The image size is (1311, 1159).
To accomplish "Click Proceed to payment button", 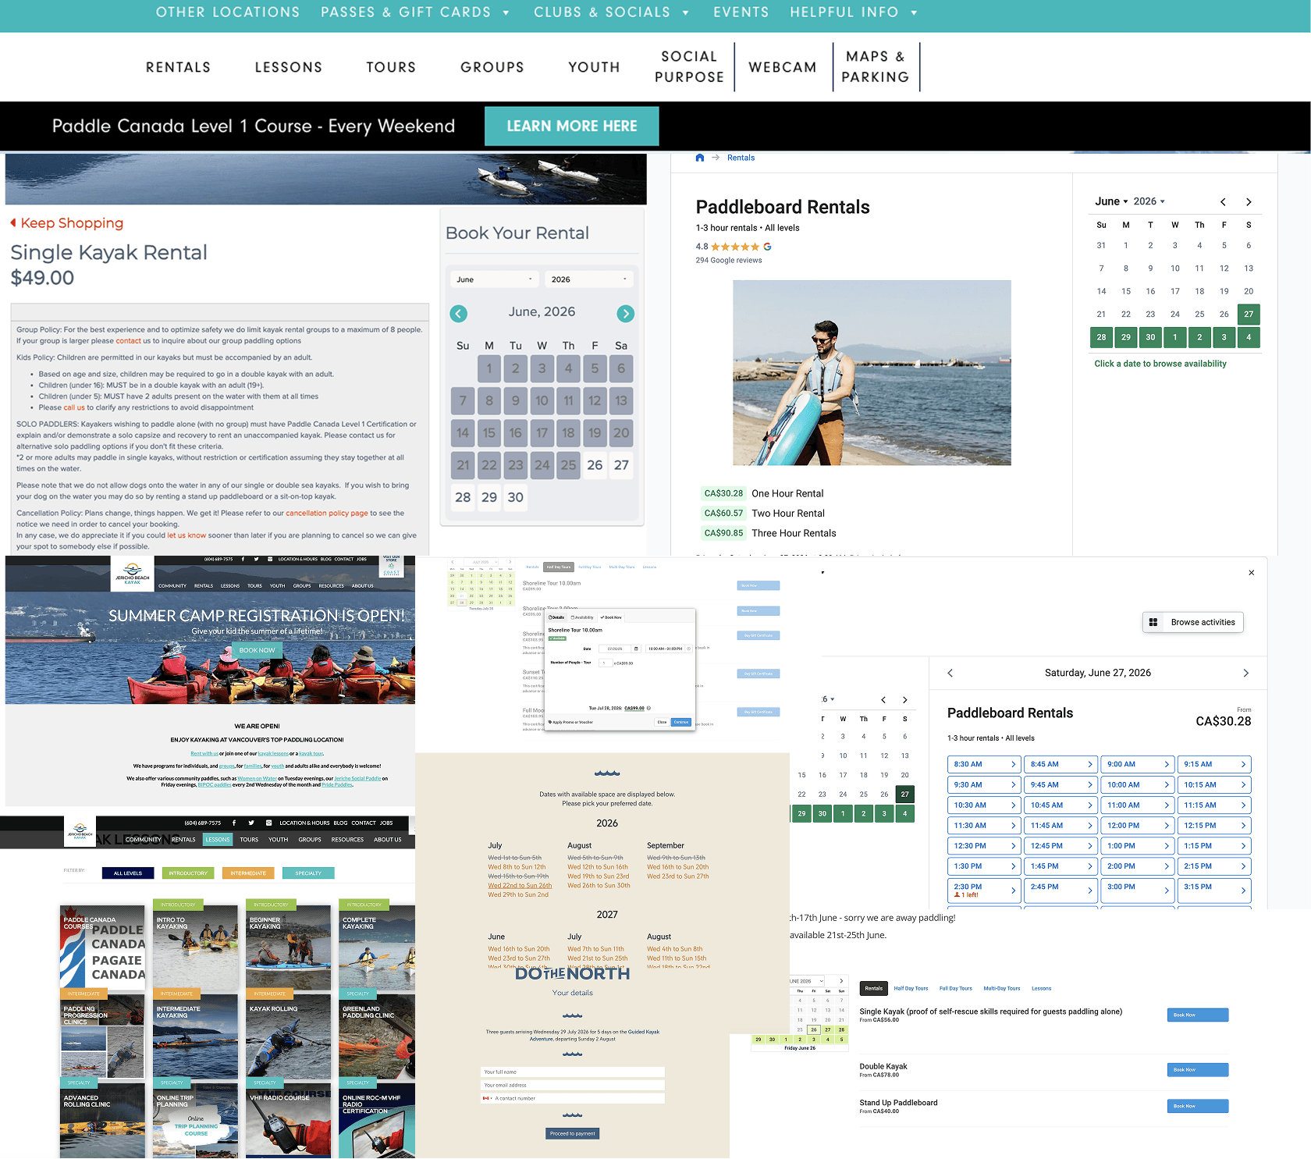I will pos(572,1133).
